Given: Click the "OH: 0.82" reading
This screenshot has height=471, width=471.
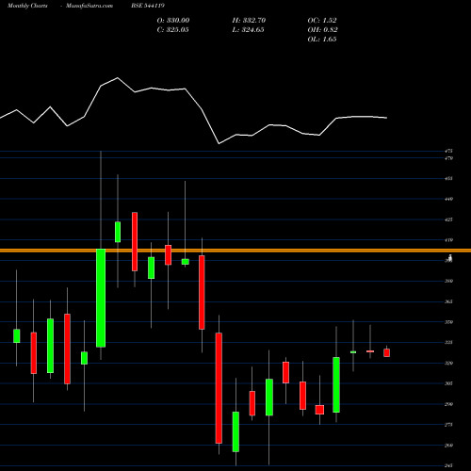Looking at the screenshot, I should 322,29.
